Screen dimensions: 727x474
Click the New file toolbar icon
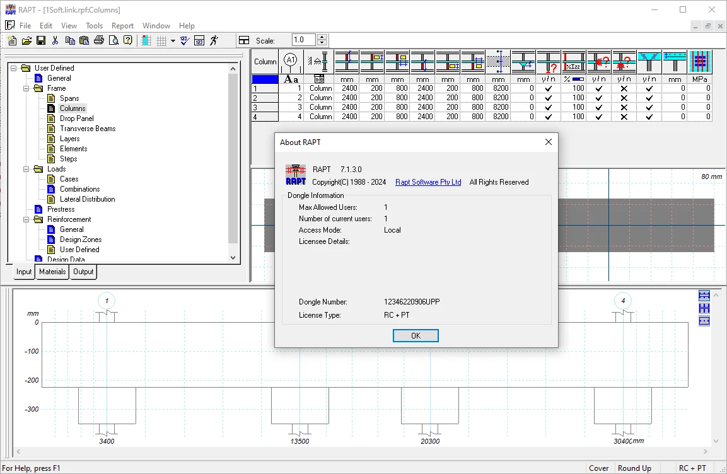tap(12, 41)
